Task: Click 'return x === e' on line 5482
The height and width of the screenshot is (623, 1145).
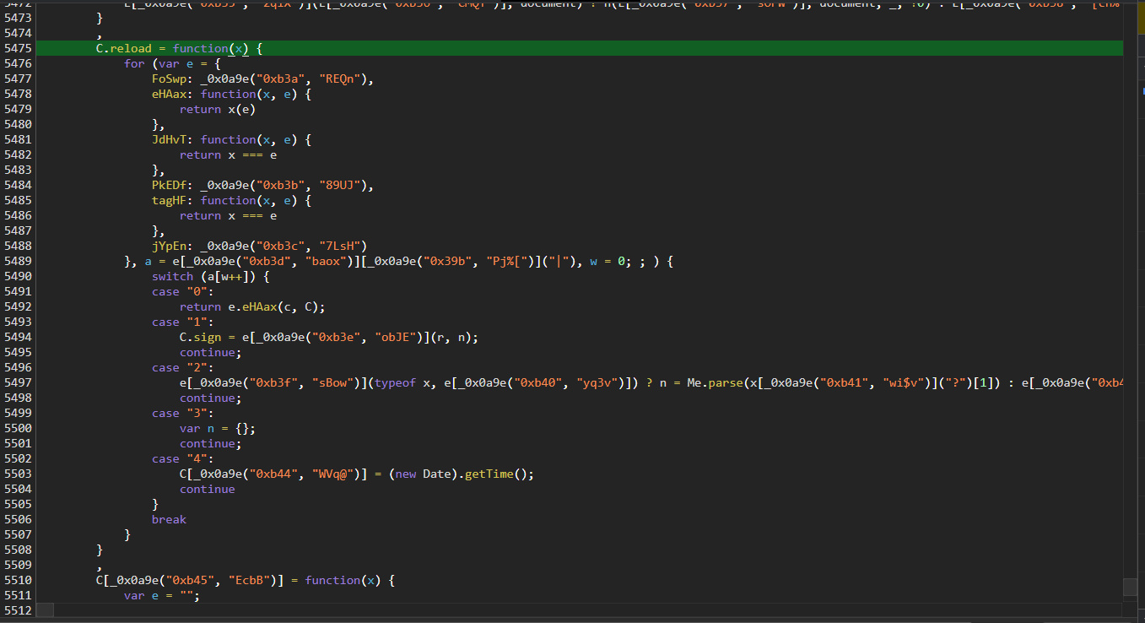Action: coord(228,154)
